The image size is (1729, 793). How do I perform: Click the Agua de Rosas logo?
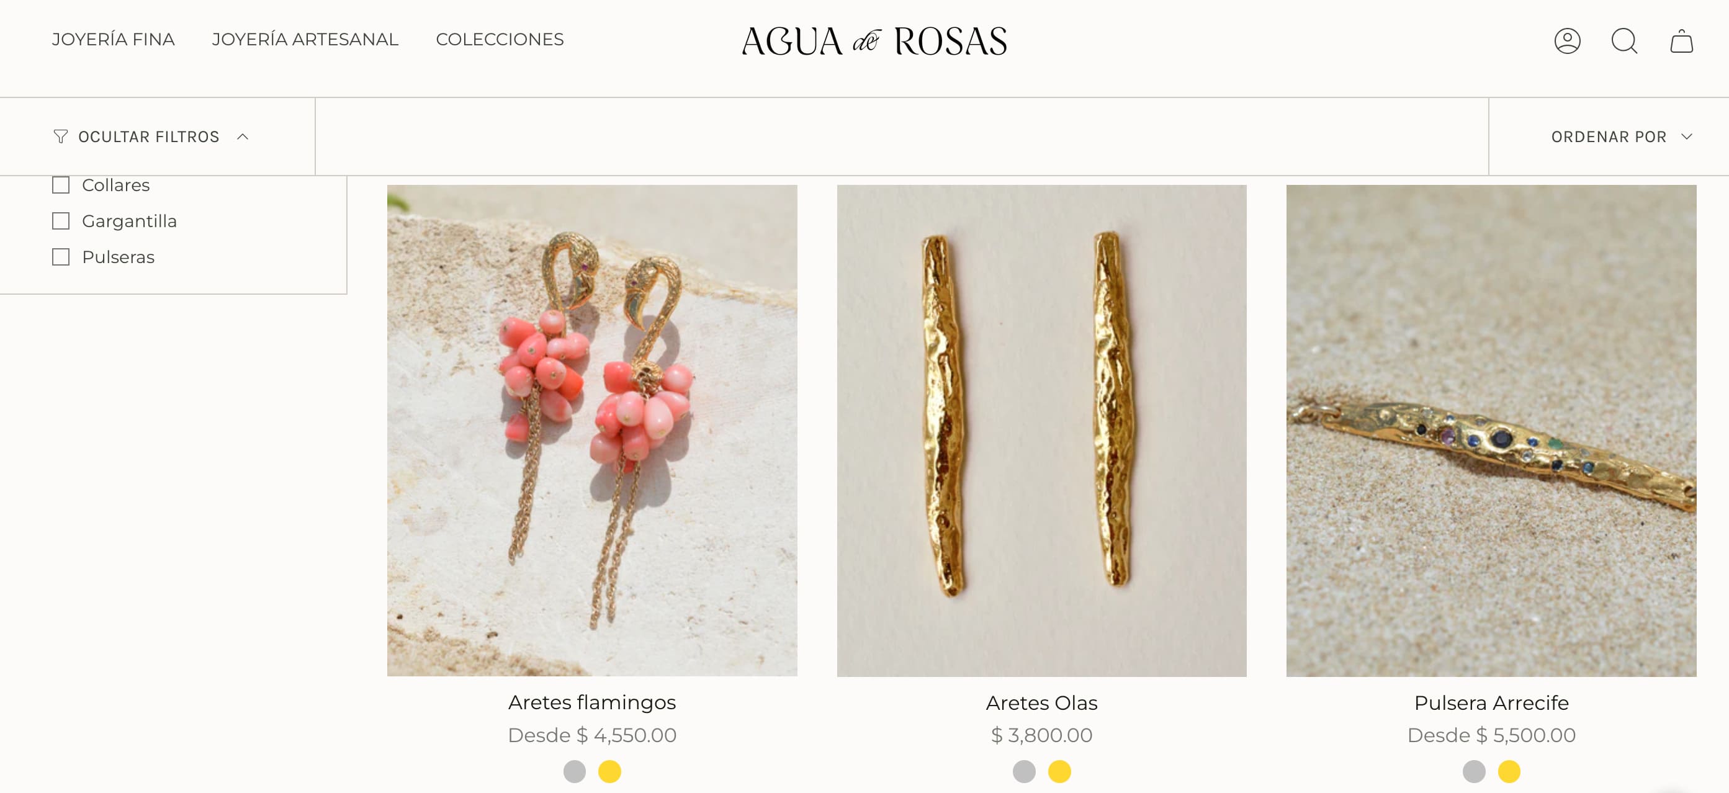pyautogui.click(x=874, y=41)
